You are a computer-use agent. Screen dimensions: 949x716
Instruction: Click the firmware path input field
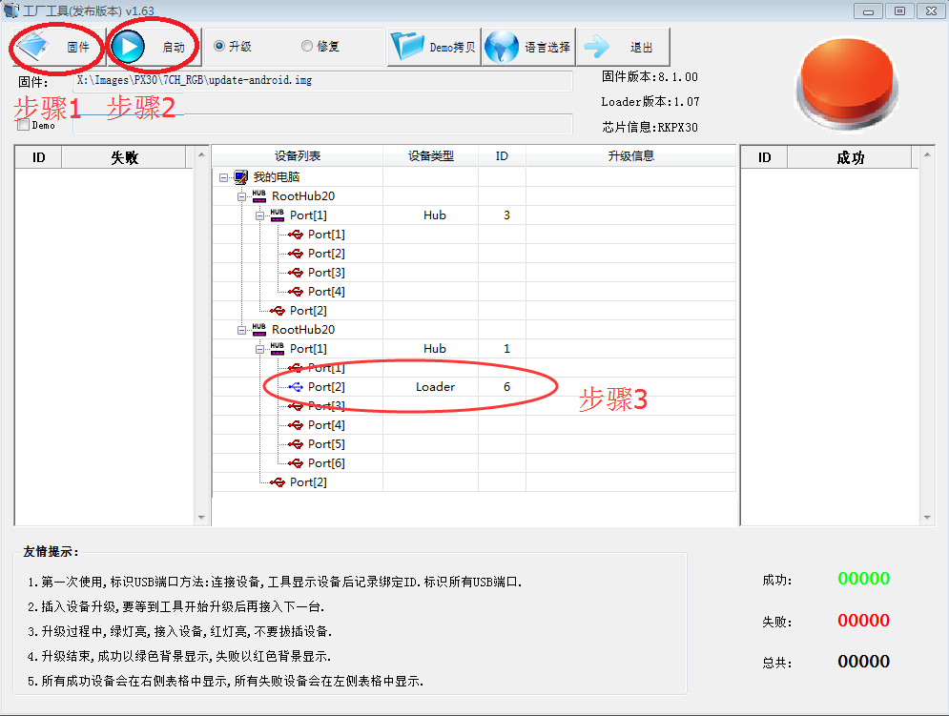pyautogui.click(x=322, y=81)
